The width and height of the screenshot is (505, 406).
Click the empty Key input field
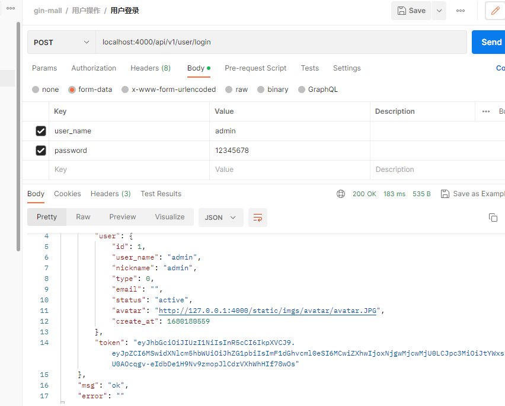[x=129, y=170]
